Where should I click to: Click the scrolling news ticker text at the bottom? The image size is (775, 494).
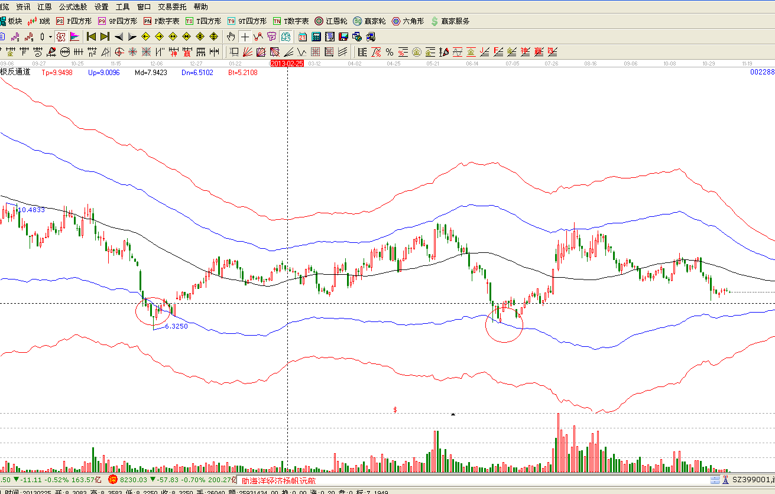click(278, 481)
